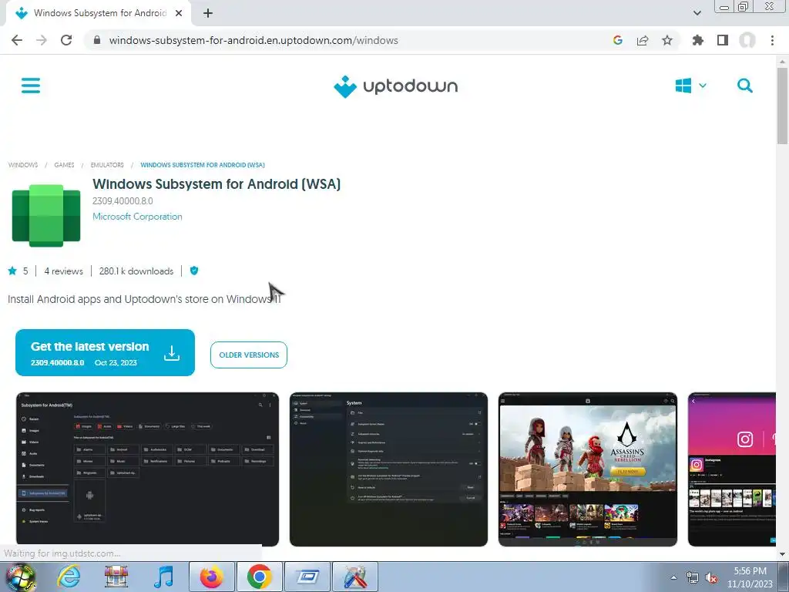Share this page from address bar
This screenshot has width=789, height=592.
(x=643, y=40)
